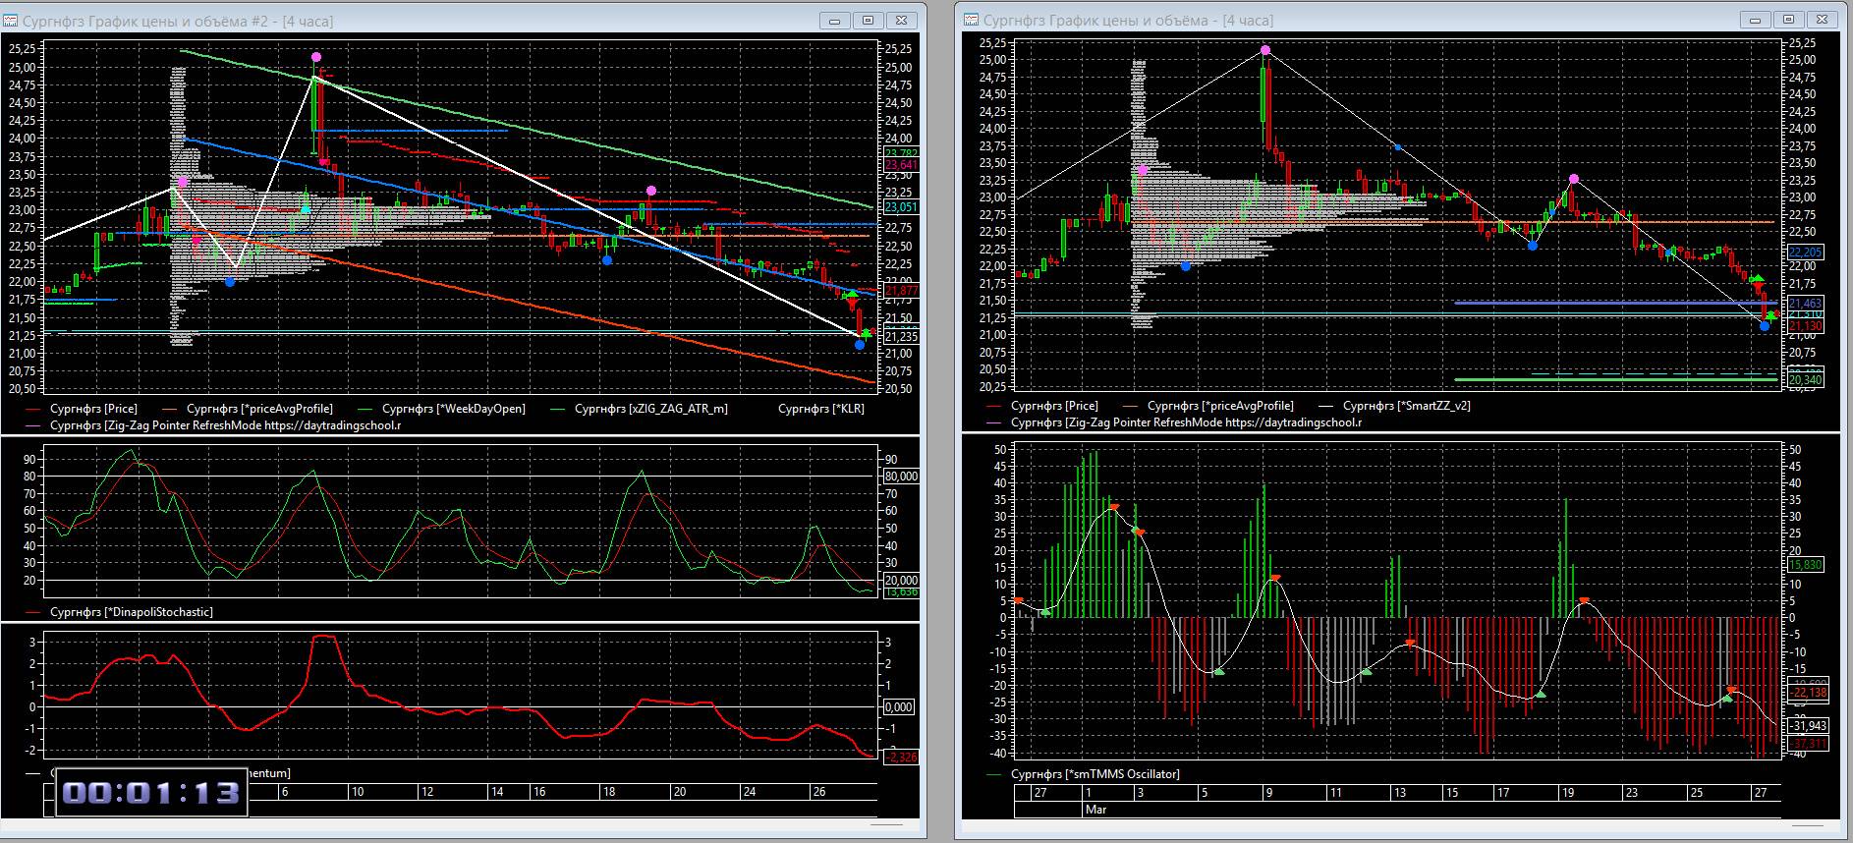Select the KLR indicator legend entry
Screen dimensions: 1853x843
tap(820, 409)
